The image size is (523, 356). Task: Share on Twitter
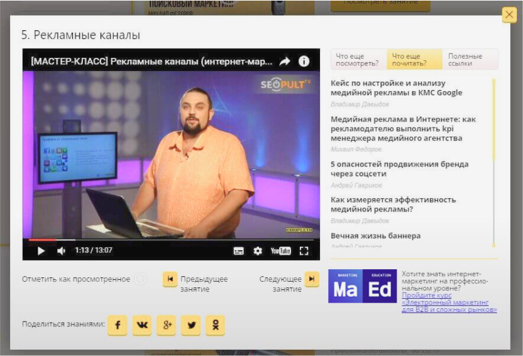191,325
